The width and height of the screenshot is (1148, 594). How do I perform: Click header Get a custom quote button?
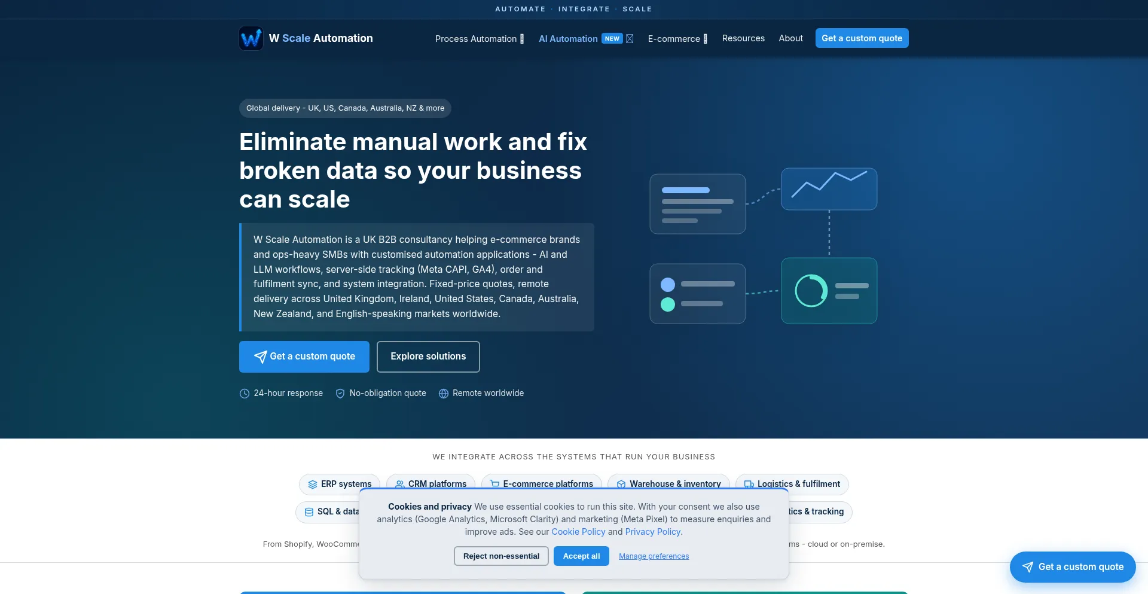pyautogui.click(x=862, y=38)
